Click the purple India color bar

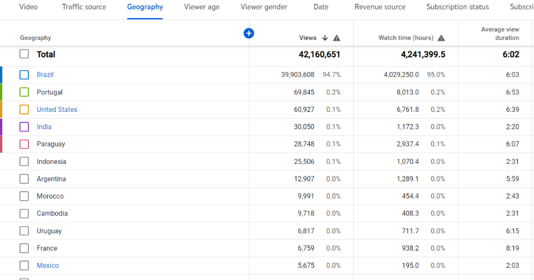1,127
